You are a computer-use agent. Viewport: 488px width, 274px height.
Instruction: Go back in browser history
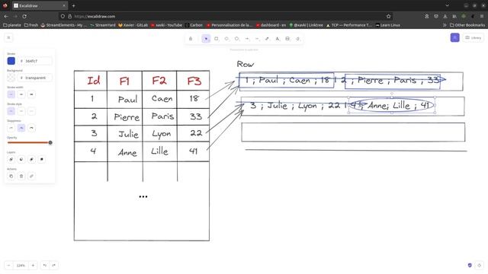pos(6,16)
